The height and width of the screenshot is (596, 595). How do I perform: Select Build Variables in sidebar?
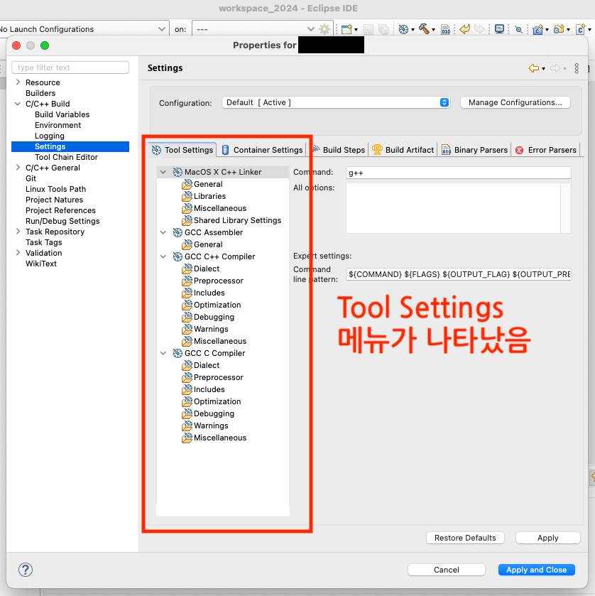tap(62, 114)
